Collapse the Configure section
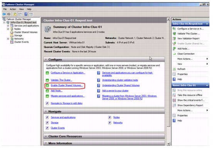222x148 pixels. [x=46, y=59]
